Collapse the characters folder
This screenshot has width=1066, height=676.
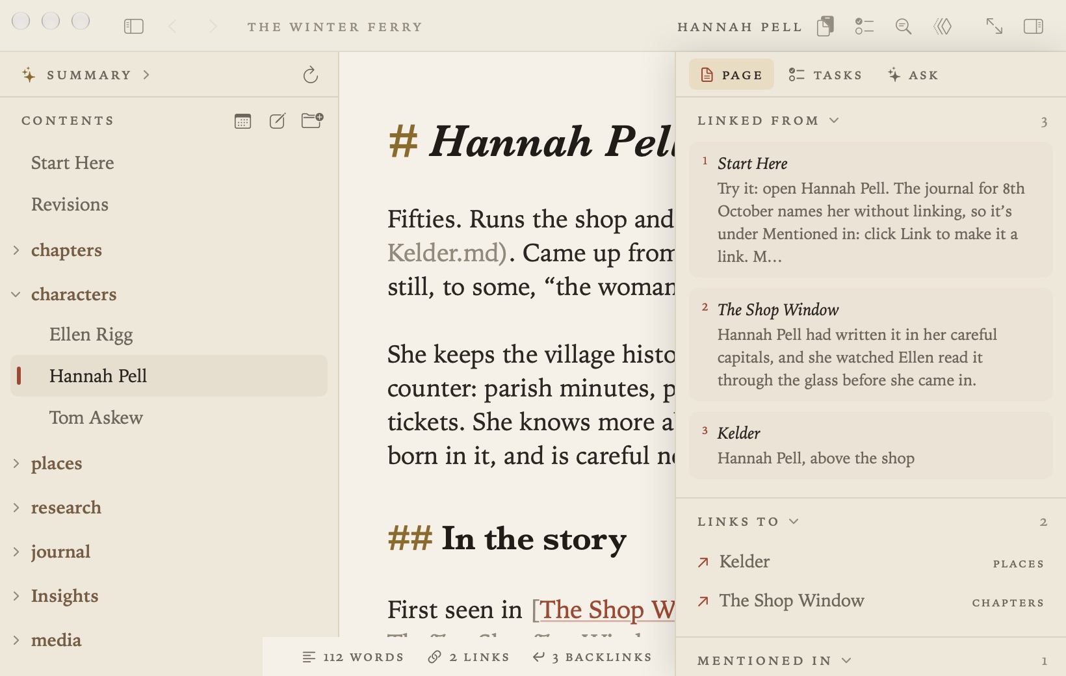coord(16,294)
